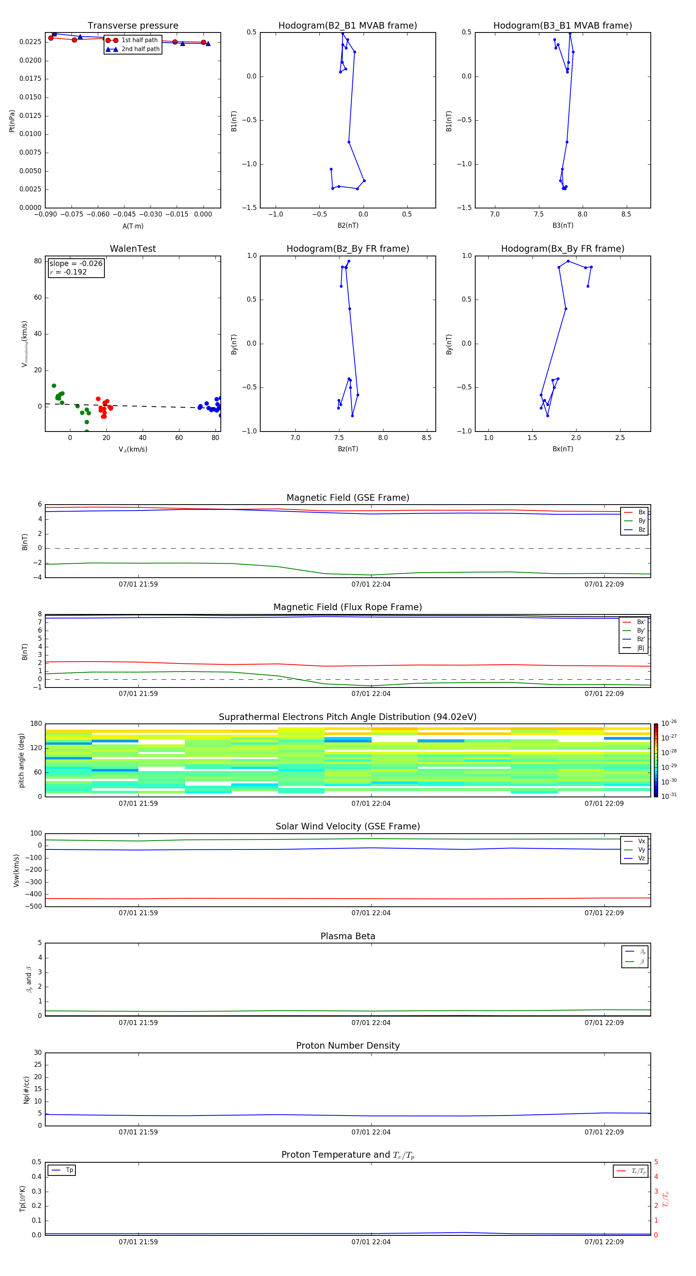The height and width of the screenshot is (1276, 696).
Task: Click the 'Magnetic Field (GSE Frame)' title
Action: [348, 498]
